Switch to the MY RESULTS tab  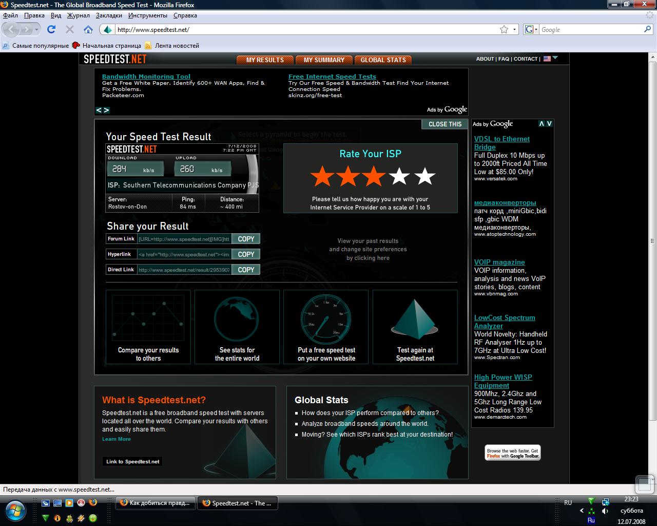[x=265, y=60]
